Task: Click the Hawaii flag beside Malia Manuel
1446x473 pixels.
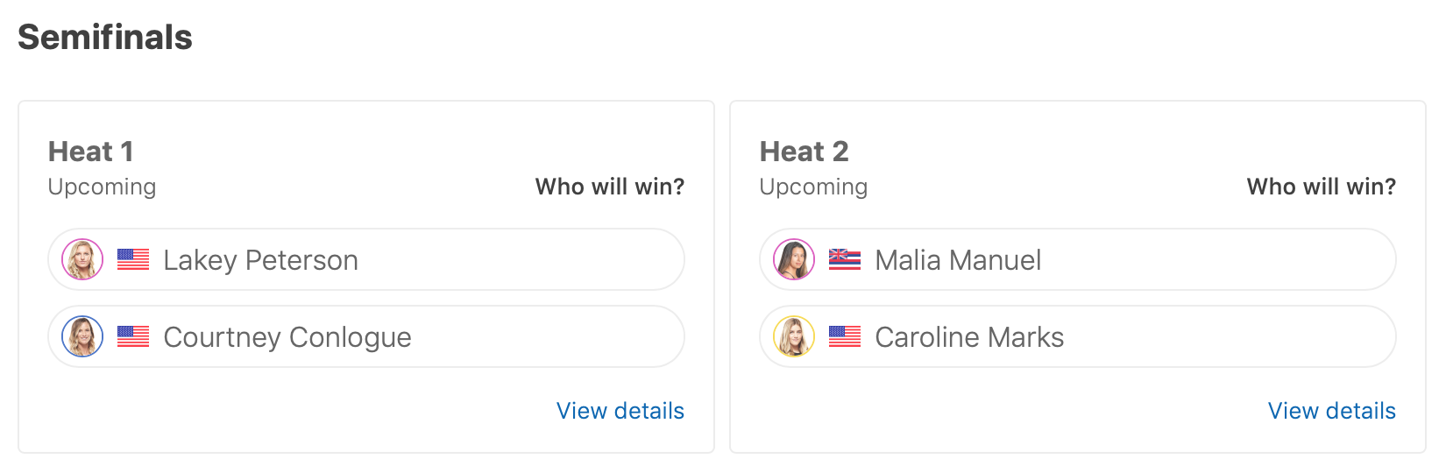Action: (x=845, y=259)
